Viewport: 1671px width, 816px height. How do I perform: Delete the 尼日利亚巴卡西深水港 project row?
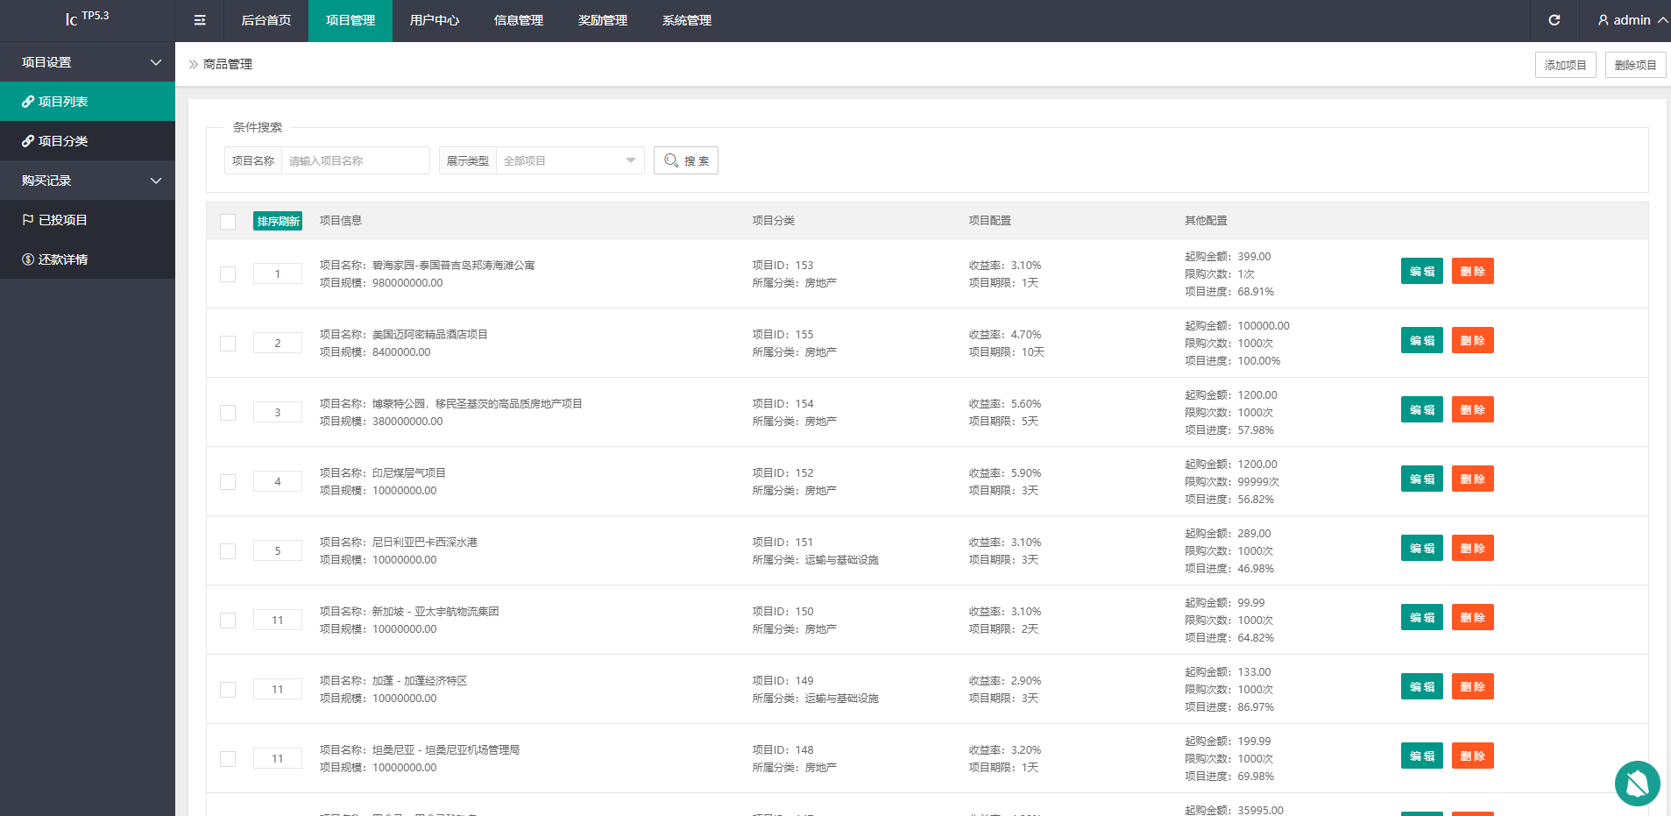[x=1472, y=549]
